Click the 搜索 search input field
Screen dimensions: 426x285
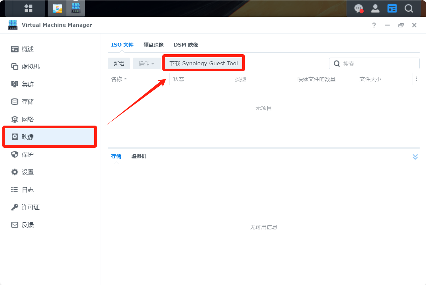click(377, 64)
